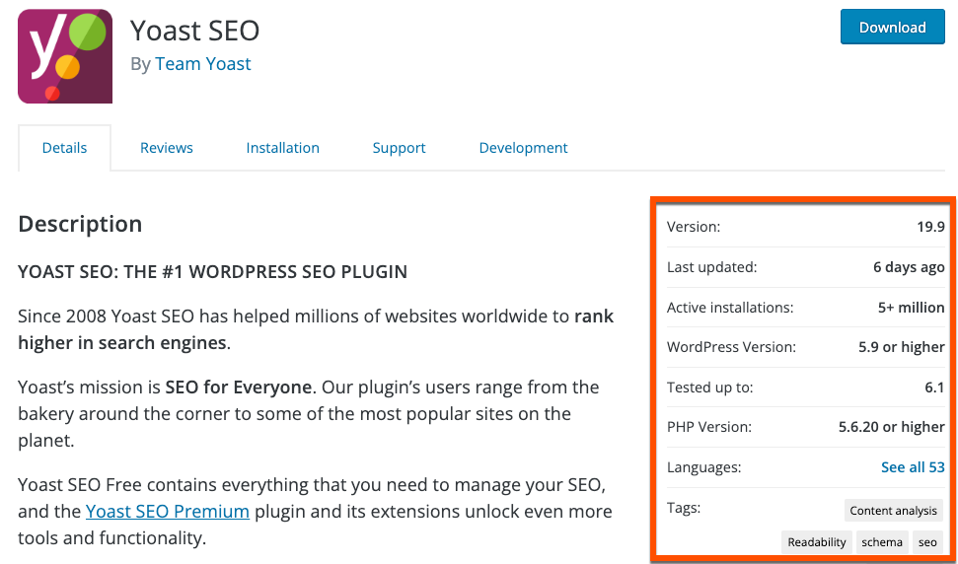958x564 pixels.
Task: Click the bold 'SEO for Everyone' phrase
Action: click(x=239, y=387)
